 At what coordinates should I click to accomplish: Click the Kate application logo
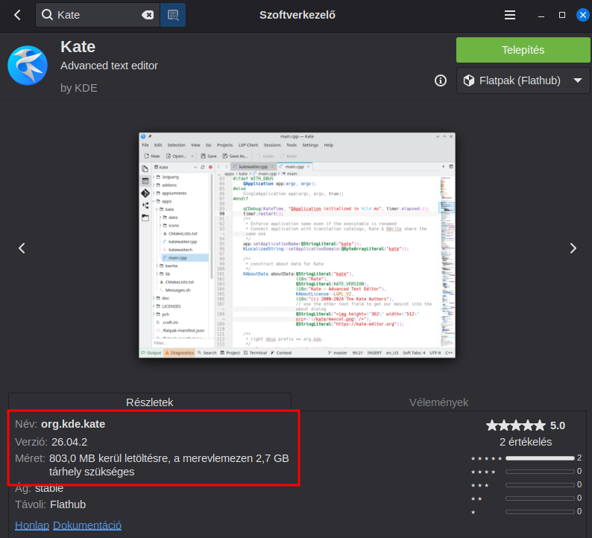28,66
